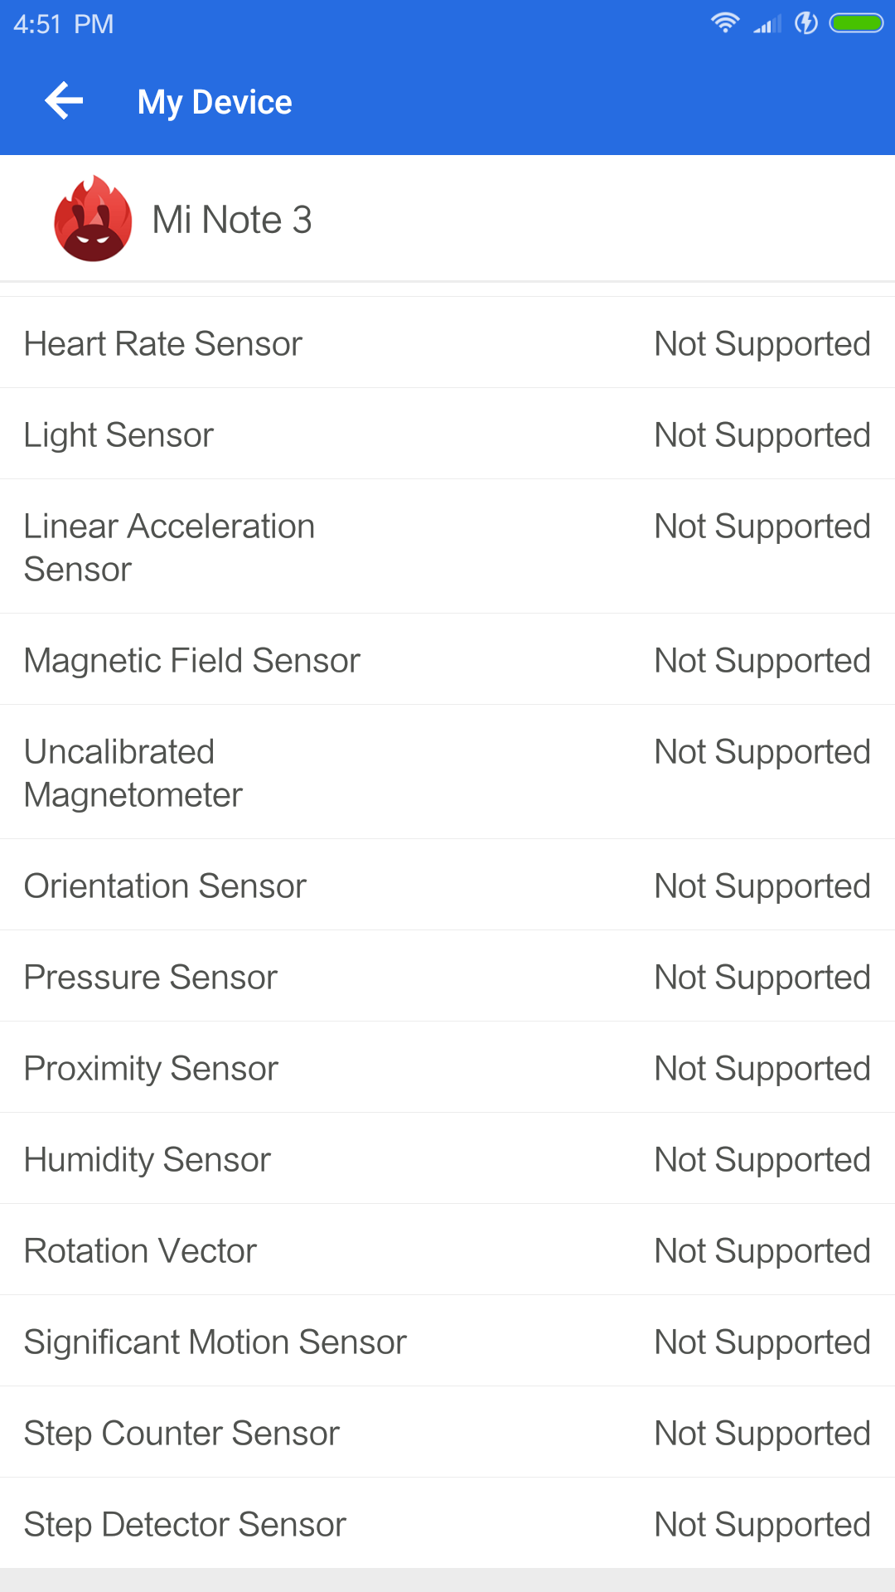Tap the My Device title

point(215,102)
